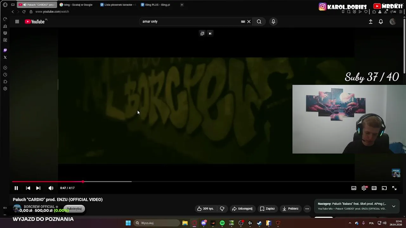The width and height of the screenshot is (406, 228).
Task: Save the video with Zapisz
Action: pyautogui.click(x=267, y=209)
